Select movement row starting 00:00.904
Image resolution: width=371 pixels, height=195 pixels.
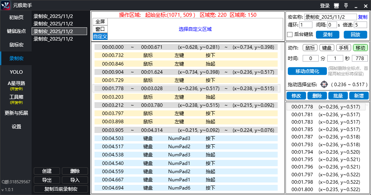tap(186, 72)
